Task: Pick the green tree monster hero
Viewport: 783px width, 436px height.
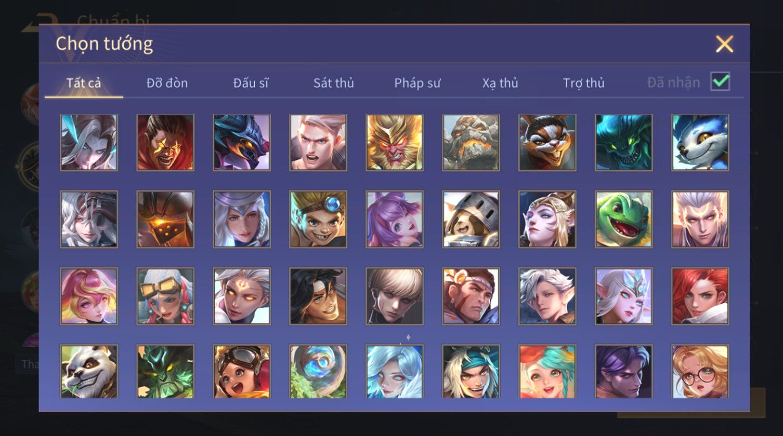Action: [x=165, y=372]
